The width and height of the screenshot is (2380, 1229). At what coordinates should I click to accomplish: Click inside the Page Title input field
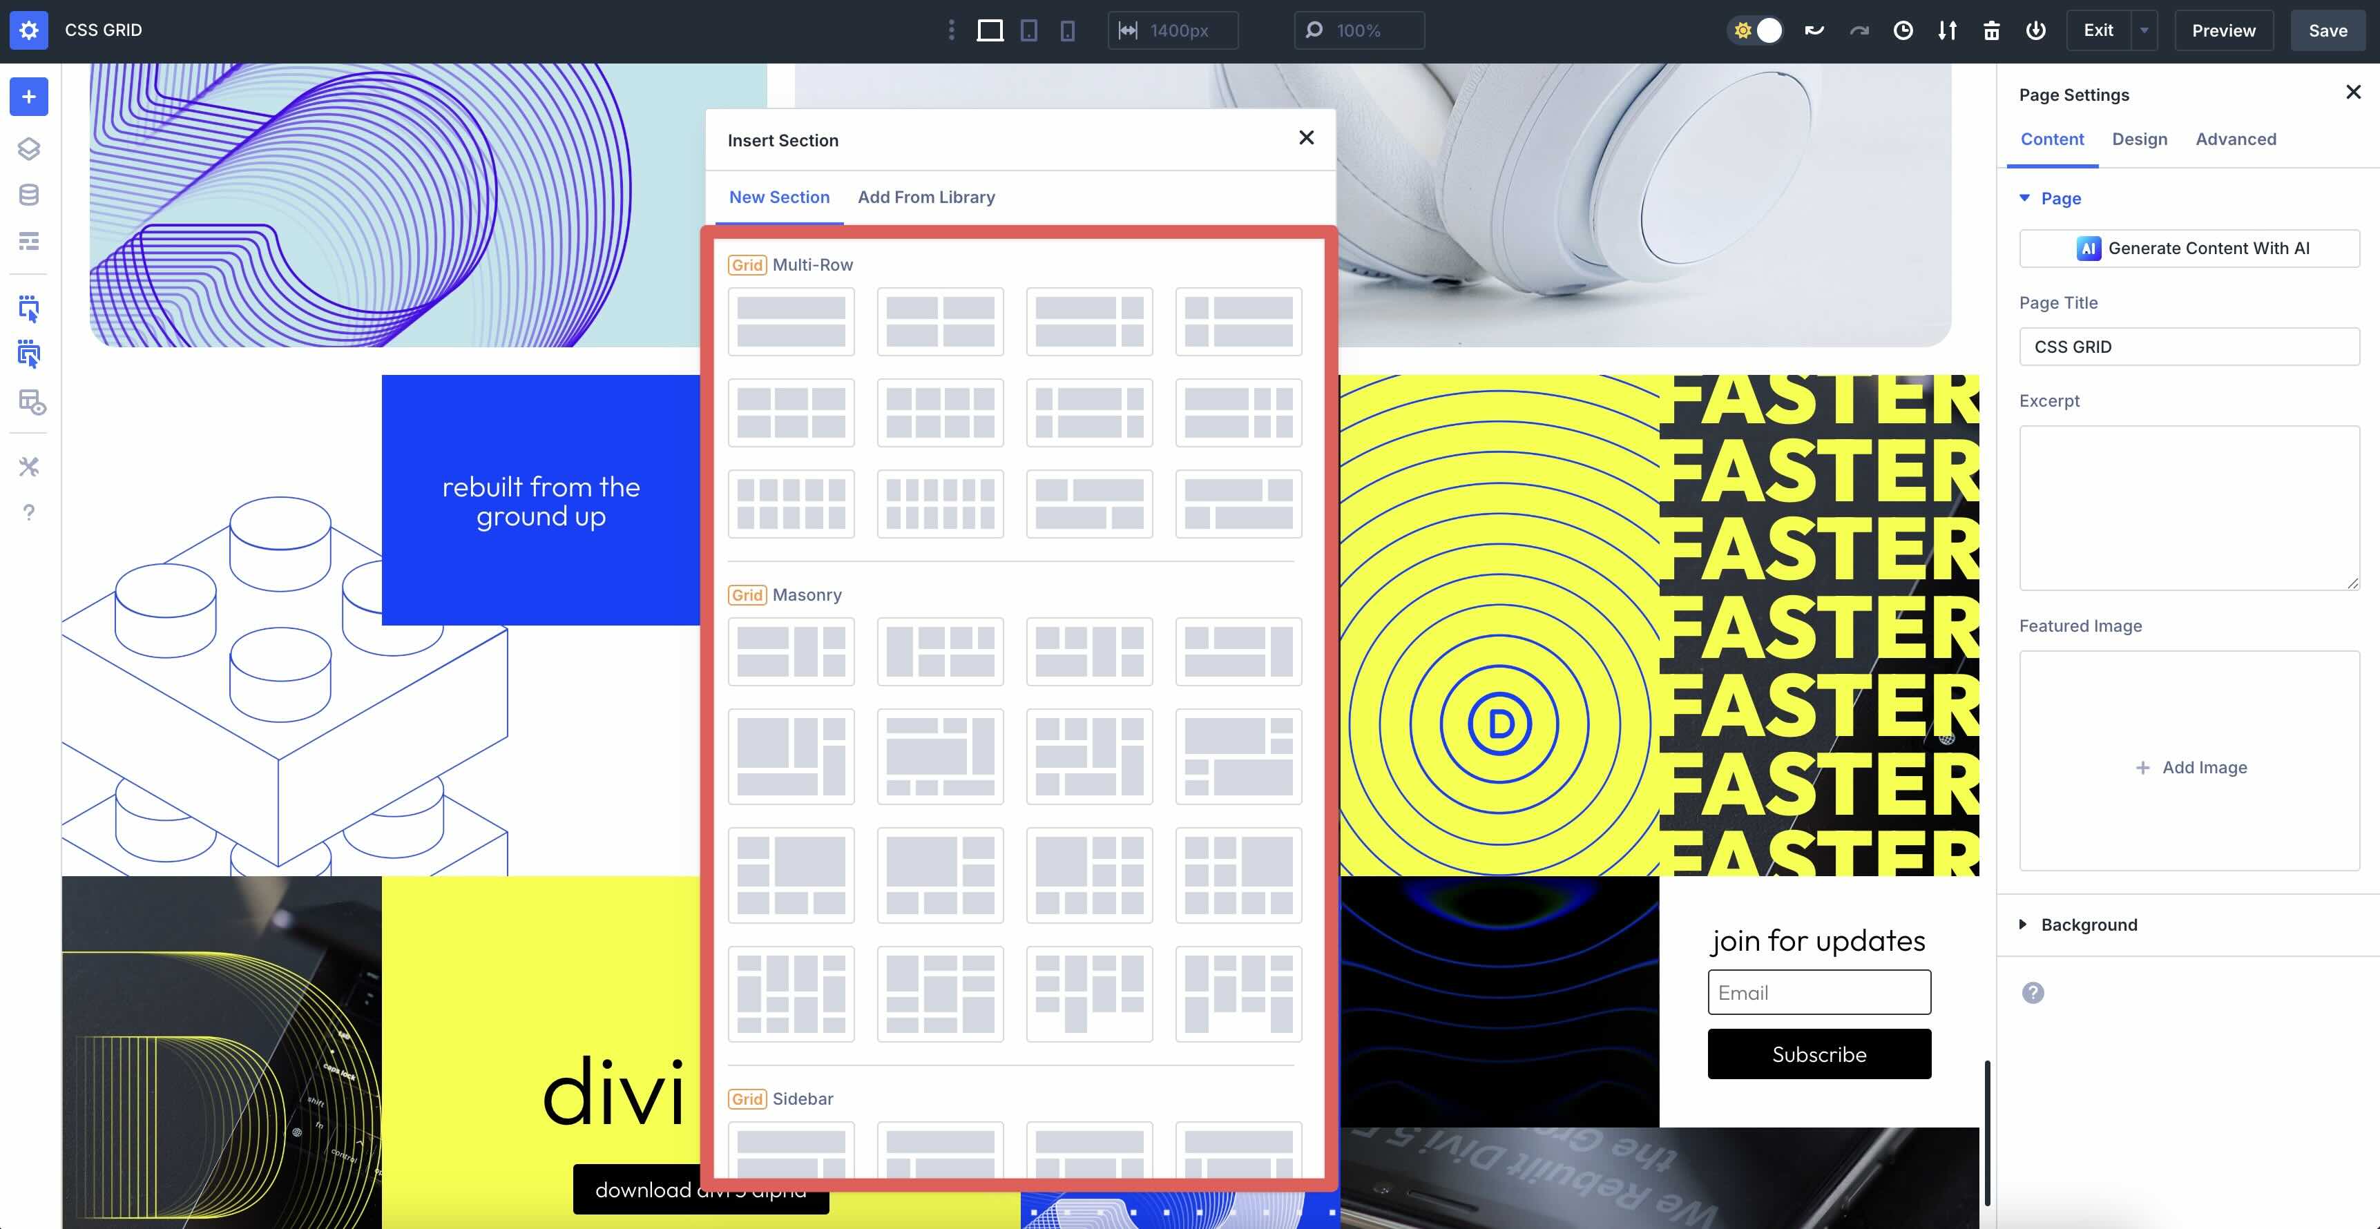click(2189, 347)
